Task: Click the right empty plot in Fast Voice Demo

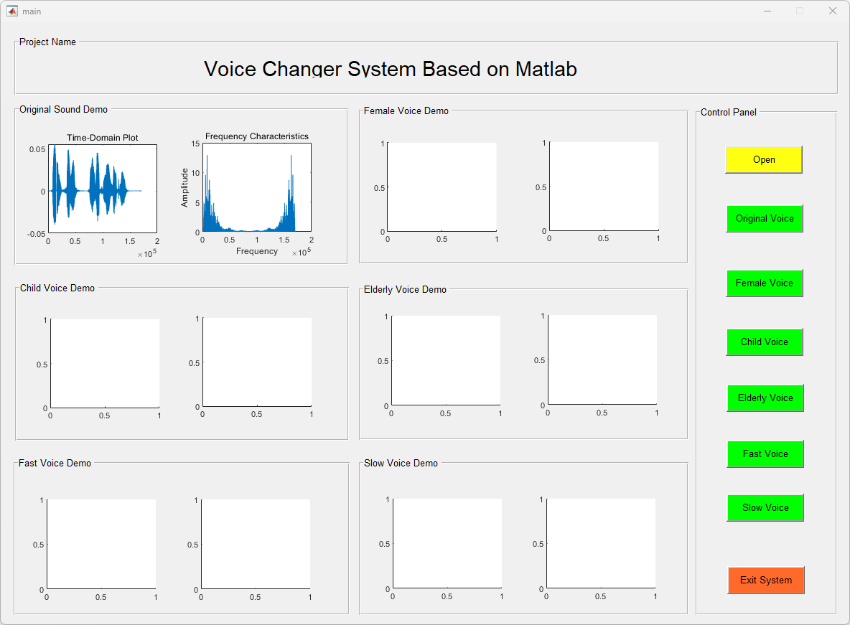Action: pyautogui.click(x=256, y=544)
